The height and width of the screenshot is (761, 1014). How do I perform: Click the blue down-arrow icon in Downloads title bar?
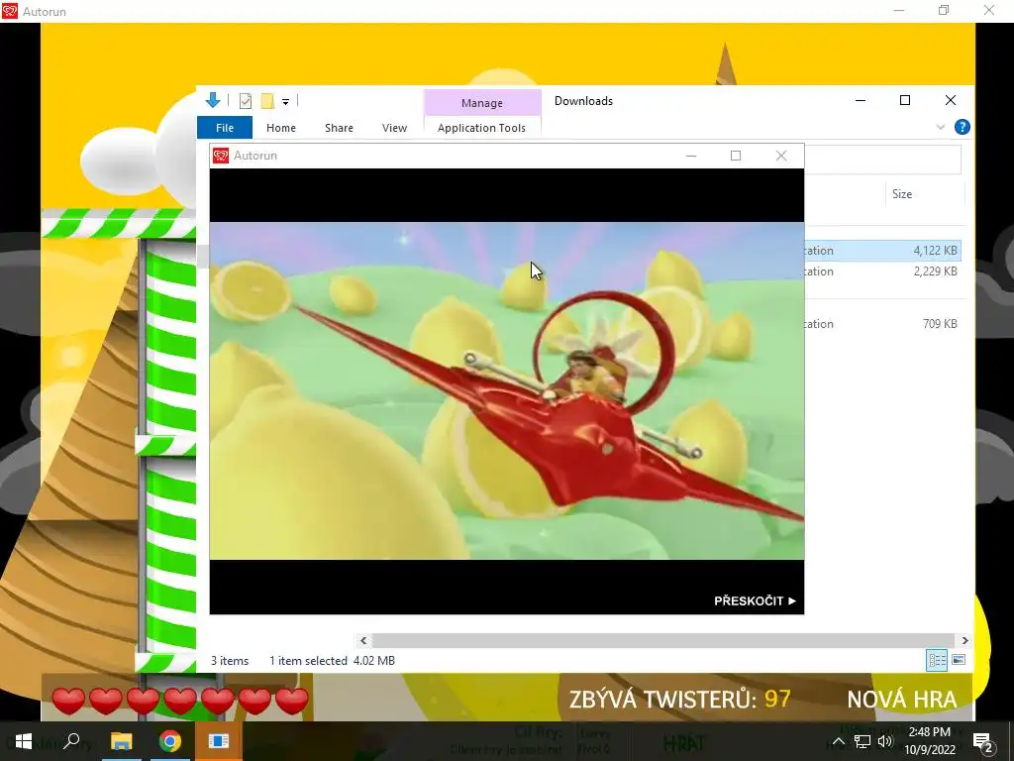(x=213, y=100)
